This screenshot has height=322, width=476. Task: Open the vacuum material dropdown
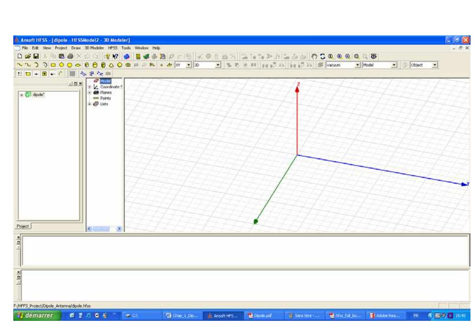(357, 65)
